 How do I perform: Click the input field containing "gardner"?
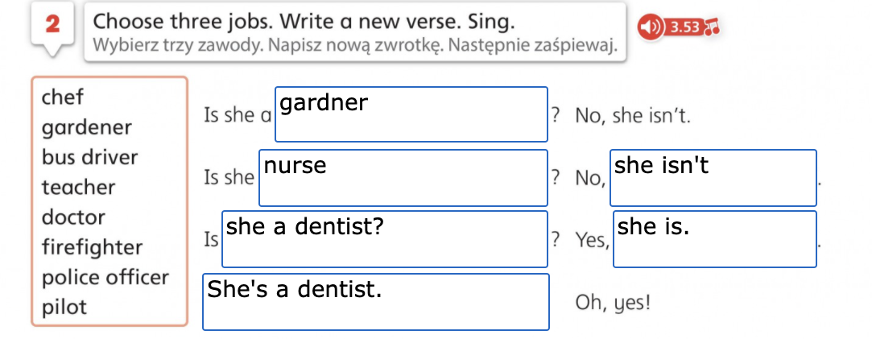point(411,114)
